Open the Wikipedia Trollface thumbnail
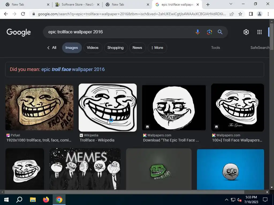 108,108
